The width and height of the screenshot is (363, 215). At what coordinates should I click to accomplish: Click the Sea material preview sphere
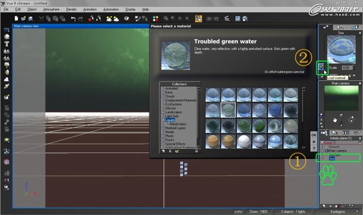[341, 49]
